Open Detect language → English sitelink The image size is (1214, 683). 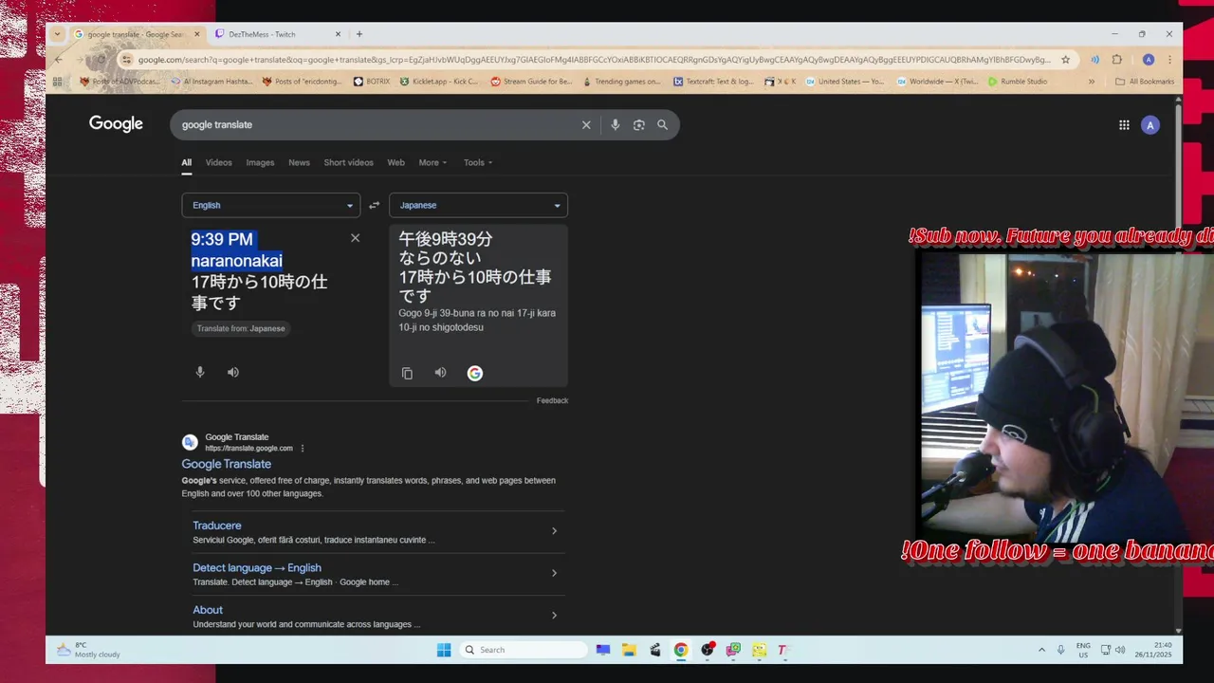257,568
